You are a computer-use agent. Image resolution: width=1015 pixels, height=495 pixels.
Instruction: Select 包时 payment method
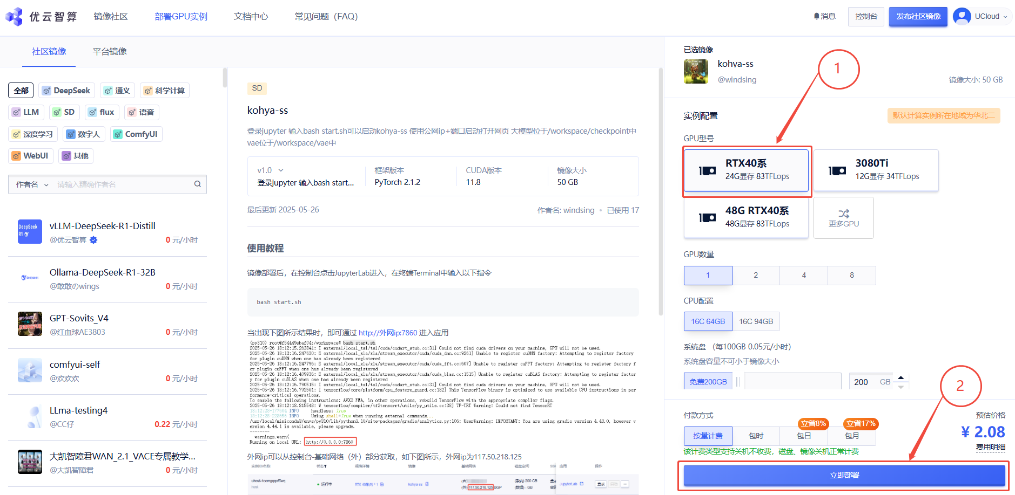pos(756,436)
